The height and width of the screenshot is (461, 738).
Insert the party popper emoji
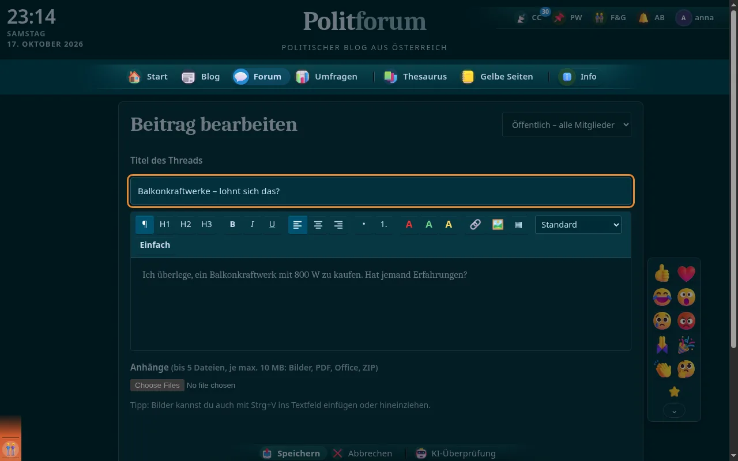click(x=686, y=345)
